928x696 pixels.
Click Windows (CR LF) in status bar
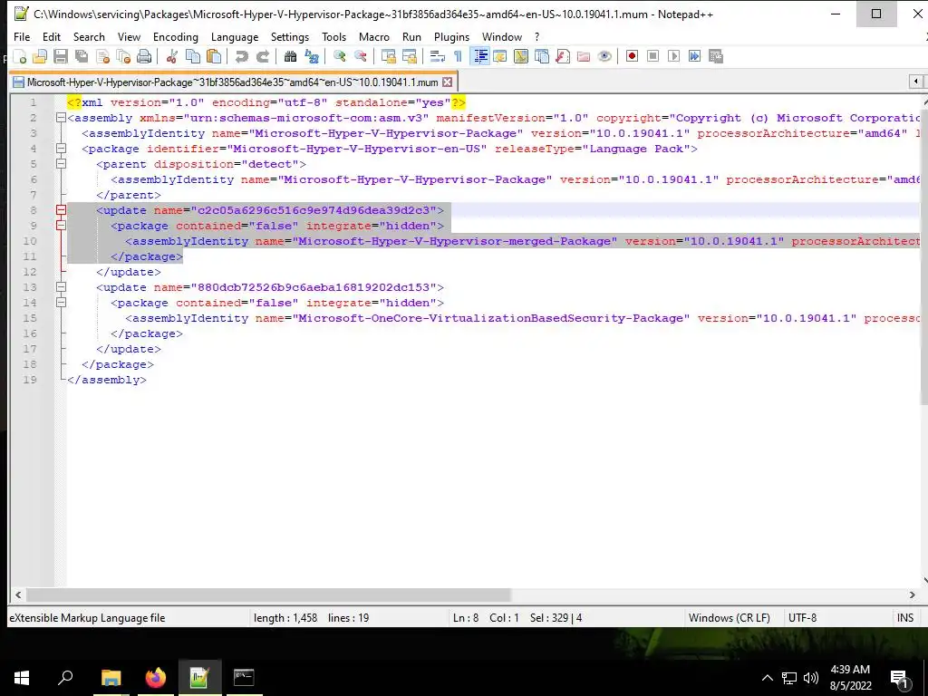(730, 618)
